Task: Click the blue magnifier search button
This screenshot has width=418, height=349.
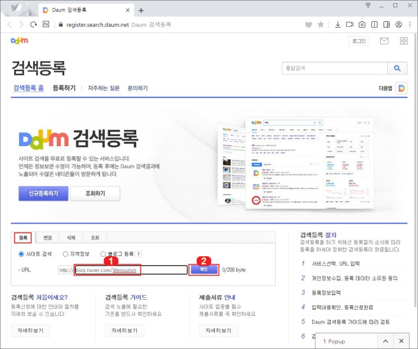Action: tap(397, 68)
